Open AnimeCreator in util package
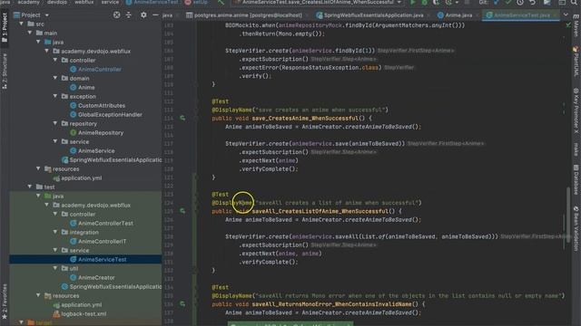 tap(93, 278)
